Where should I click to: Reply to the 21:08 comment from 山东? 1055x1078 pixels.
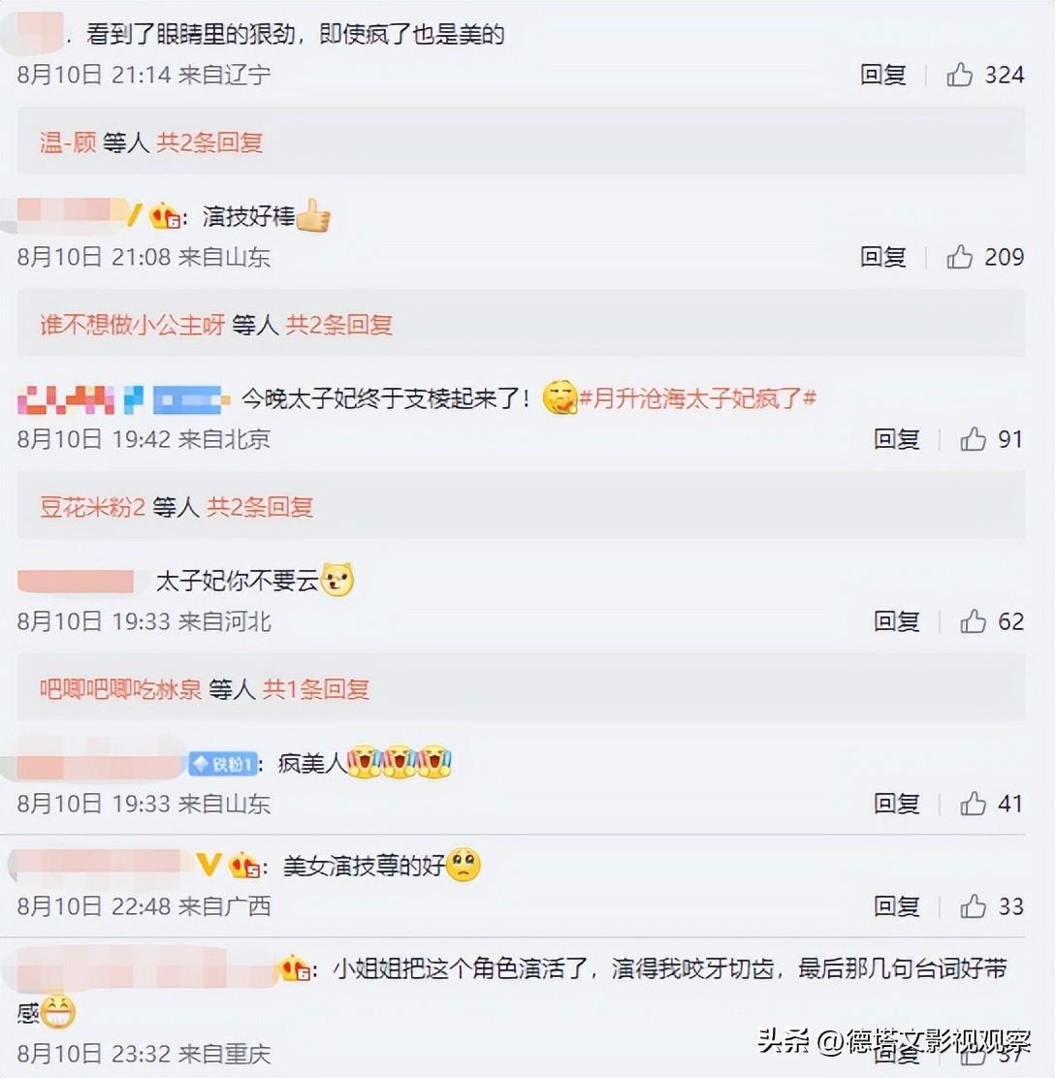pyautogui.click(x=883, y=257)
